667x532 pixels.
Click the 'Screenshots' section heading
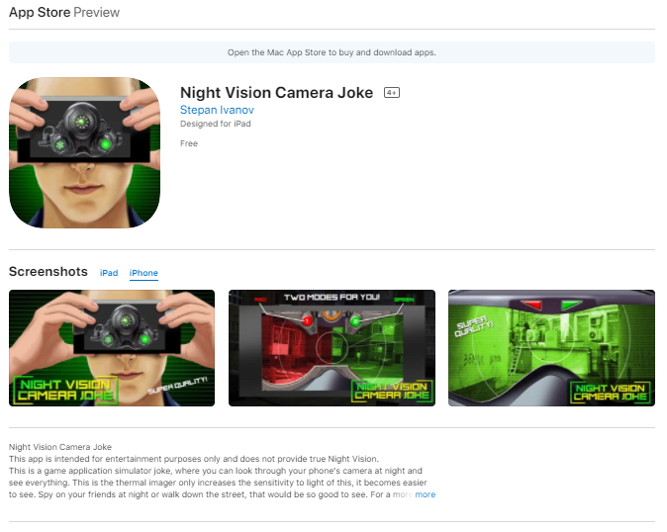pos(48,272)
